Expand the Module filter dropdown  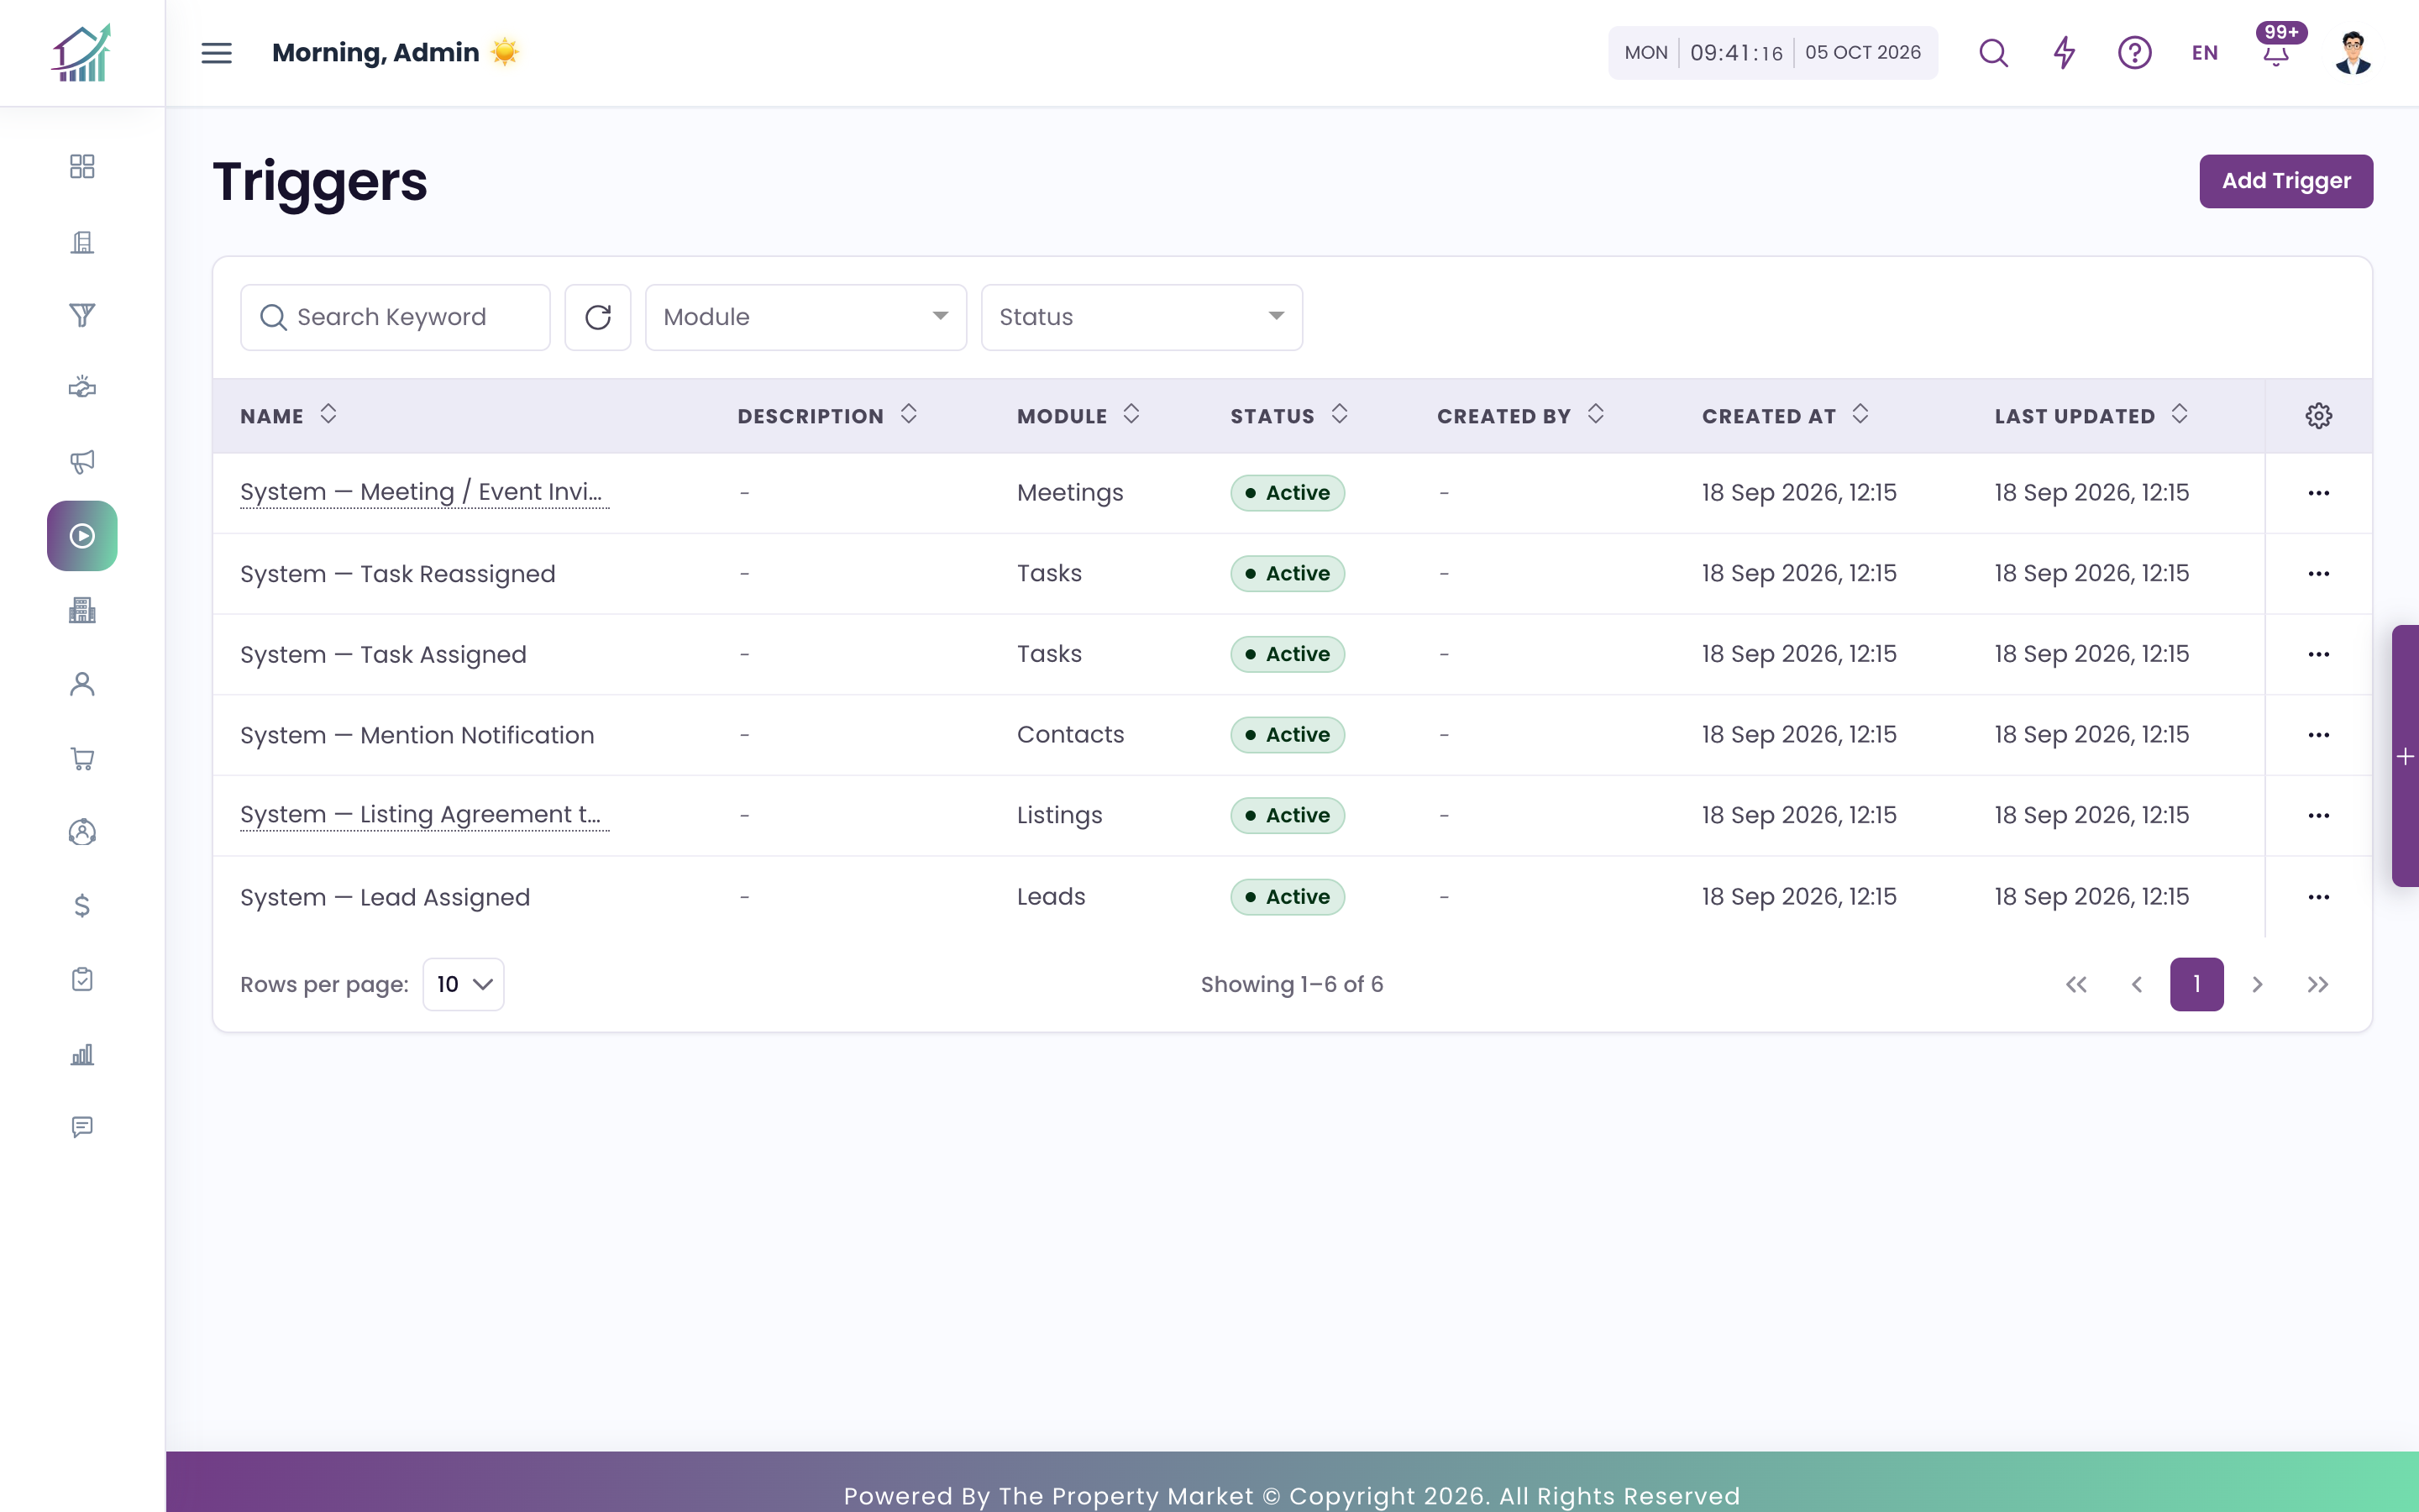pyautogui.click(x=805, y=317)
